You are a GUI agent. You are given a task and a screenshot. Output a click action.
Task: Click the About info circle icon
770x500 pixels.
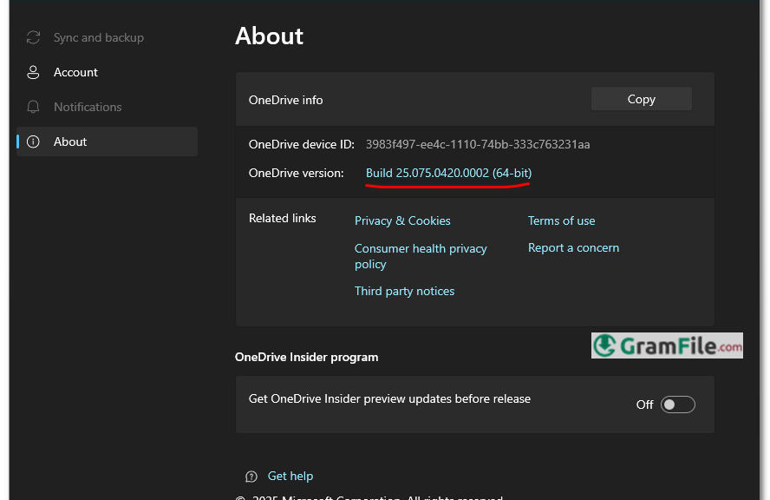tap(33, 141)
